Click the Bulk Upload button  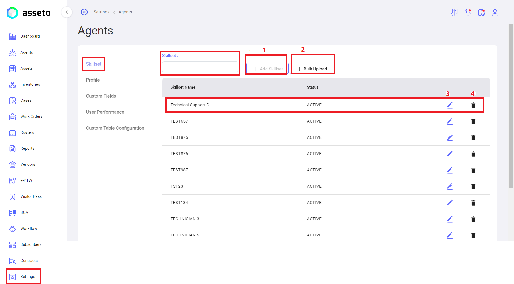tap(312, 69)
